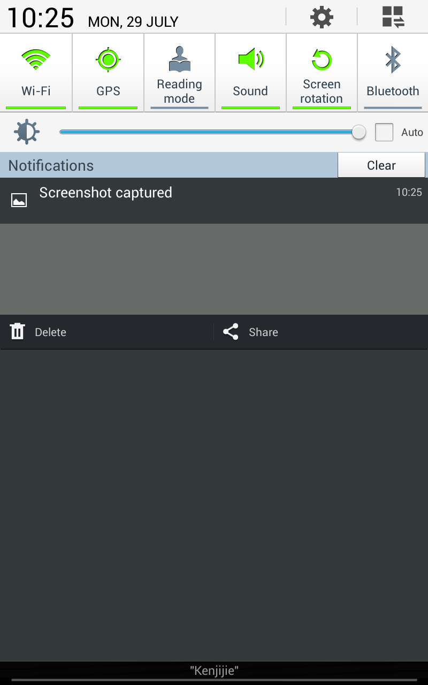
Task: Enable Reading mode
Action: [x=179, y=73]
